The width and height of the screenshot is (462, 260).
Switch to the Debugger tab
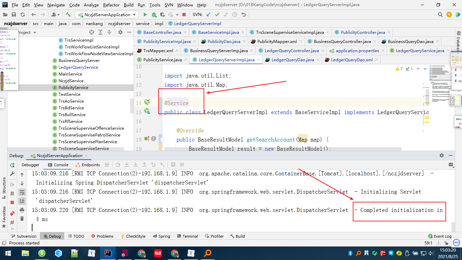coord(30,165)
